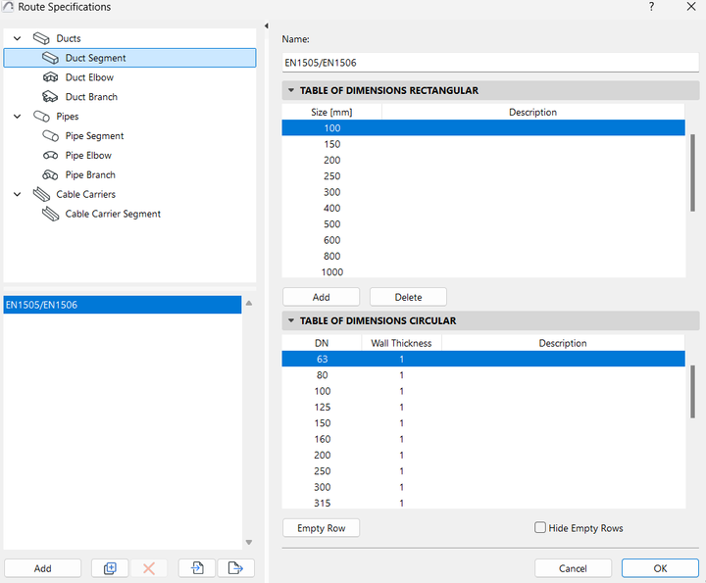
Task: Delete the specification with the red X icon
Action: click(x=149, y=568)
